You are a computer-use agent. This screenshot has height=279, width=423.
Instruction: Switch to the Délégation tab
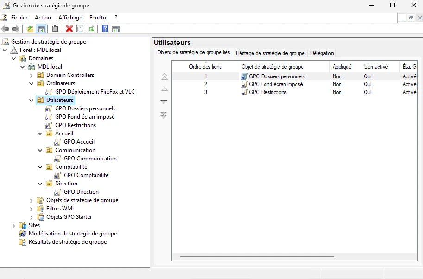tap(322, 53)
